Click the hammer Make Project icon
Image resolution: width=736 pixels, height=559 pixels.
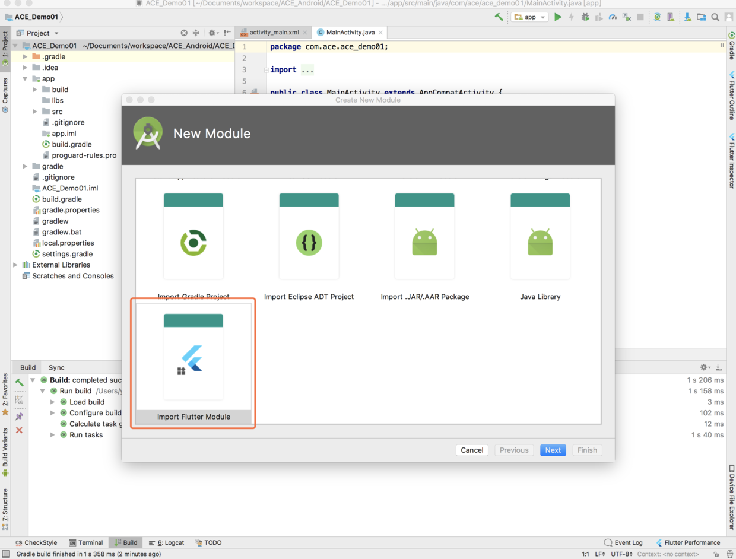pos(499,17)
